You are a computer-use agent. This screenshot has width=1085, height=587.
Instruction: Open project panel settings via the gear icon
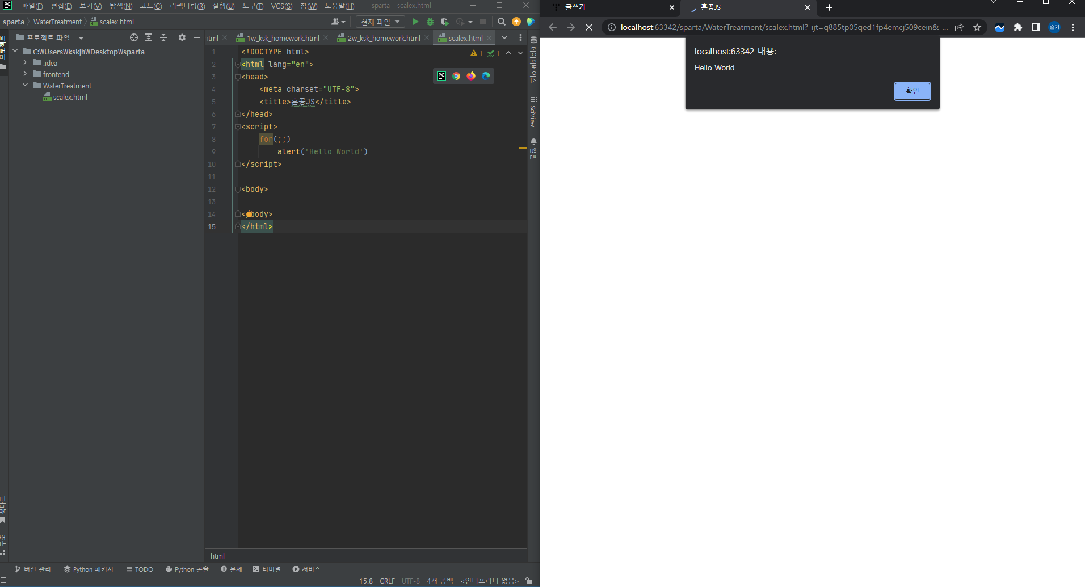(182, 37)
